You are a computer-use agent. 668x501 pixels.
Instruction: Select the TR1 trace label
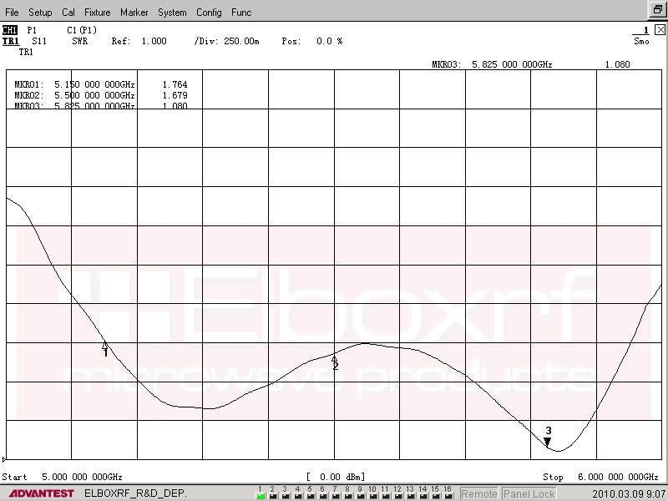pyautogui.click(x=10, y=41)
